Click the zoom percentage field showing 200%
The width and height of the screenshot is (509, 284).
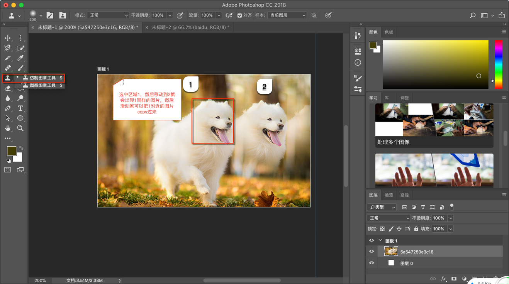(x=40, y=281)
